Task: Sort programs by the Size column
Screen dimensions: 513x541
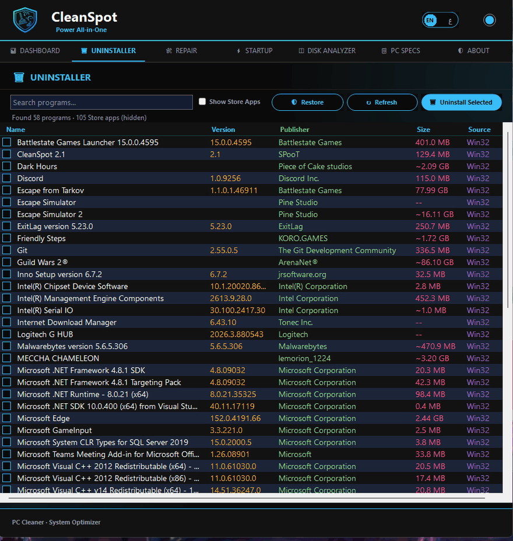Action: coord(423,130)
